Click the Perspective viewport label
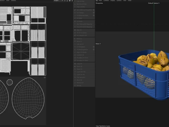The image size is (169, 127). tap(99, 3)
